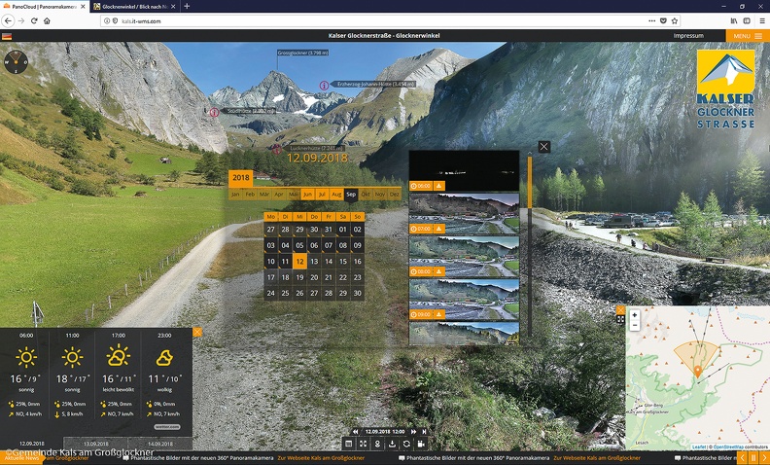Open info marker for Erzherzog-Johann-Hütte

click(324, 85)
